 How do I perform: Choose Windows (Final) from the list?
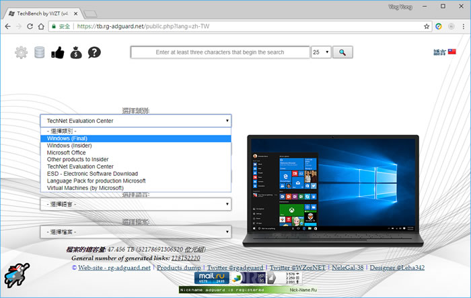[x=67, y=138]
